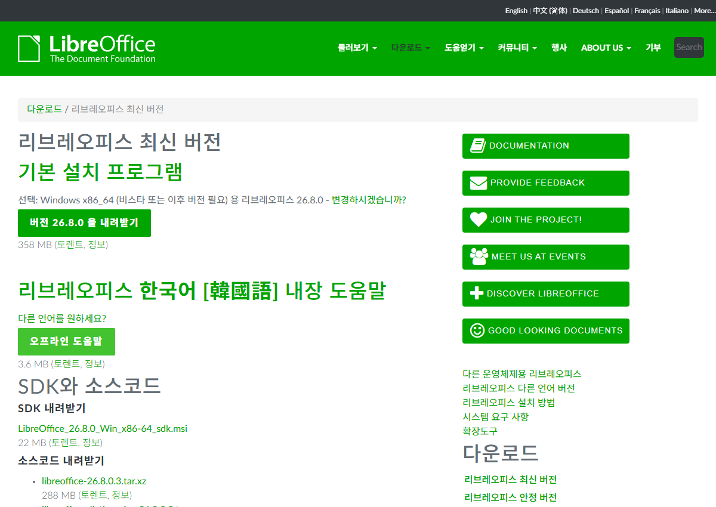Download LibreOffice_26.8.0_Win_x86-64_sdk.msi
Viewport: 716px width, 507px height.
point(103,428)
